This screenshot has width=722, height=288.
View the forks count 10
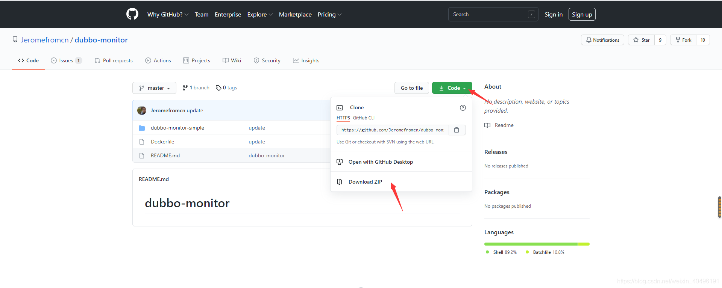tap(703, 40)
